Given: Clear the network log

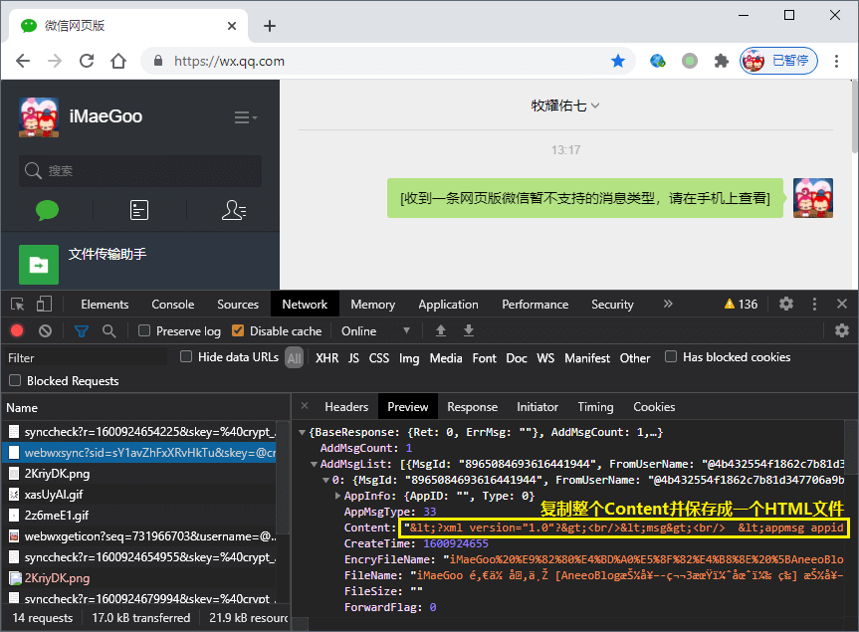Looking at the screenshot, I should click(x=45, y=330).
